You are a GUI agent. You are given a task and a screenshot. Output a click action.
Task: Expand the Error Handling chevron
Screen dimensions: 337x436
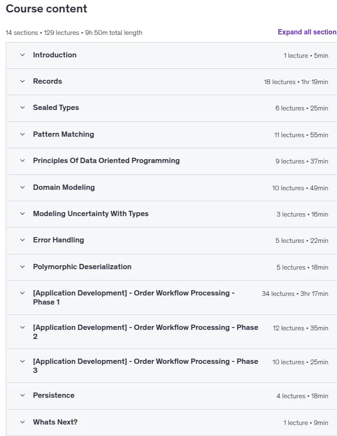(x=22, y=240)
